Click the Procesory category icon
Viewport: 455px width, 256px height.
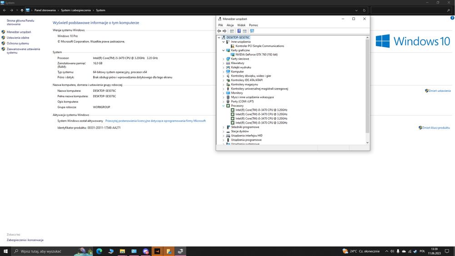[x=228, y=105]
